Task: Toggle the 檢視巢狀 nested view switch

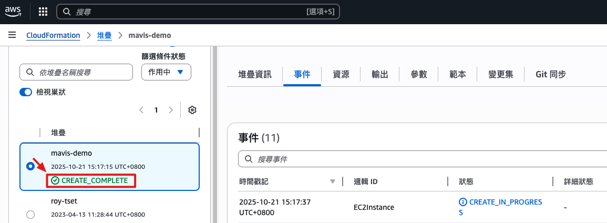Action: [x=26, y=92]
